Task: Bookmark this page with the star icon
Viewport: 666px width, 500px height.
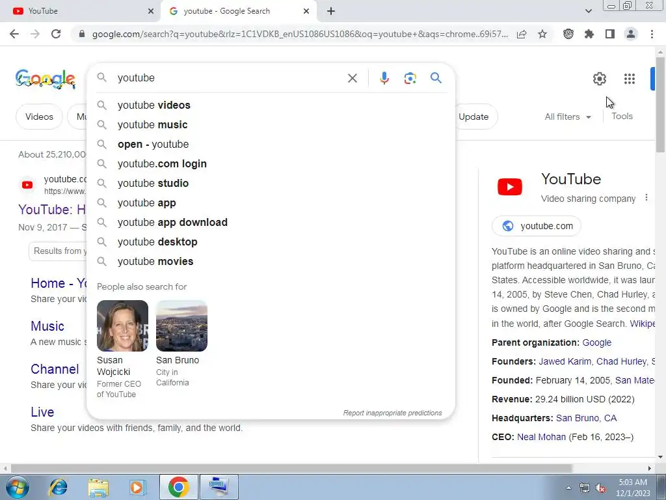Action: point(542,34)
